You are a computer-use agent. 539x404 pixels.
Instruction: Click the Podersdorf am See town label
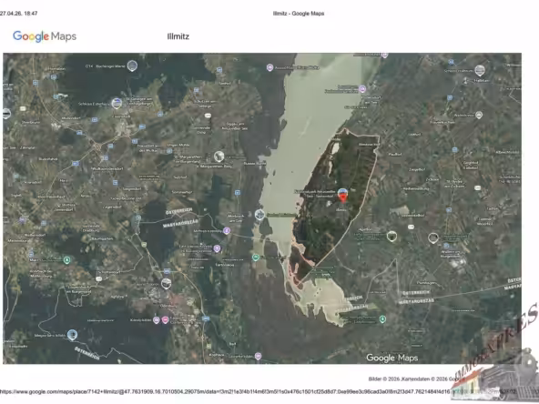[x=371, y=99]
